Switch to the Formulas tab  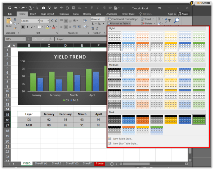pyautogui.click(x=64, y=14)
